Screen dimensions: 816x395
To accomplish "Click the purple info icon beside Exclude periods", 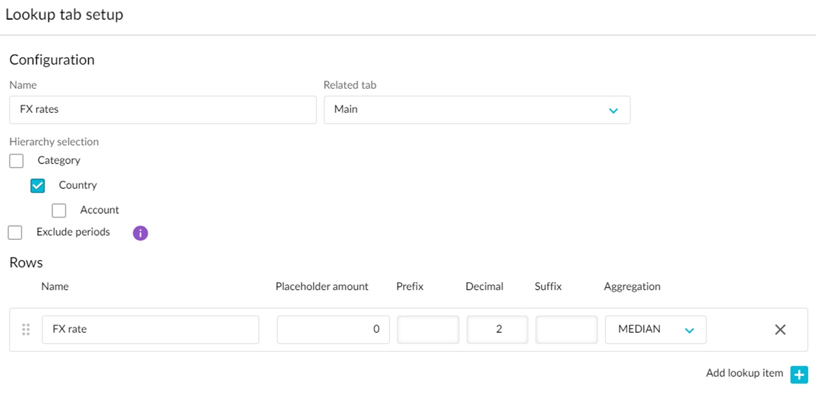I will point(140,233).
